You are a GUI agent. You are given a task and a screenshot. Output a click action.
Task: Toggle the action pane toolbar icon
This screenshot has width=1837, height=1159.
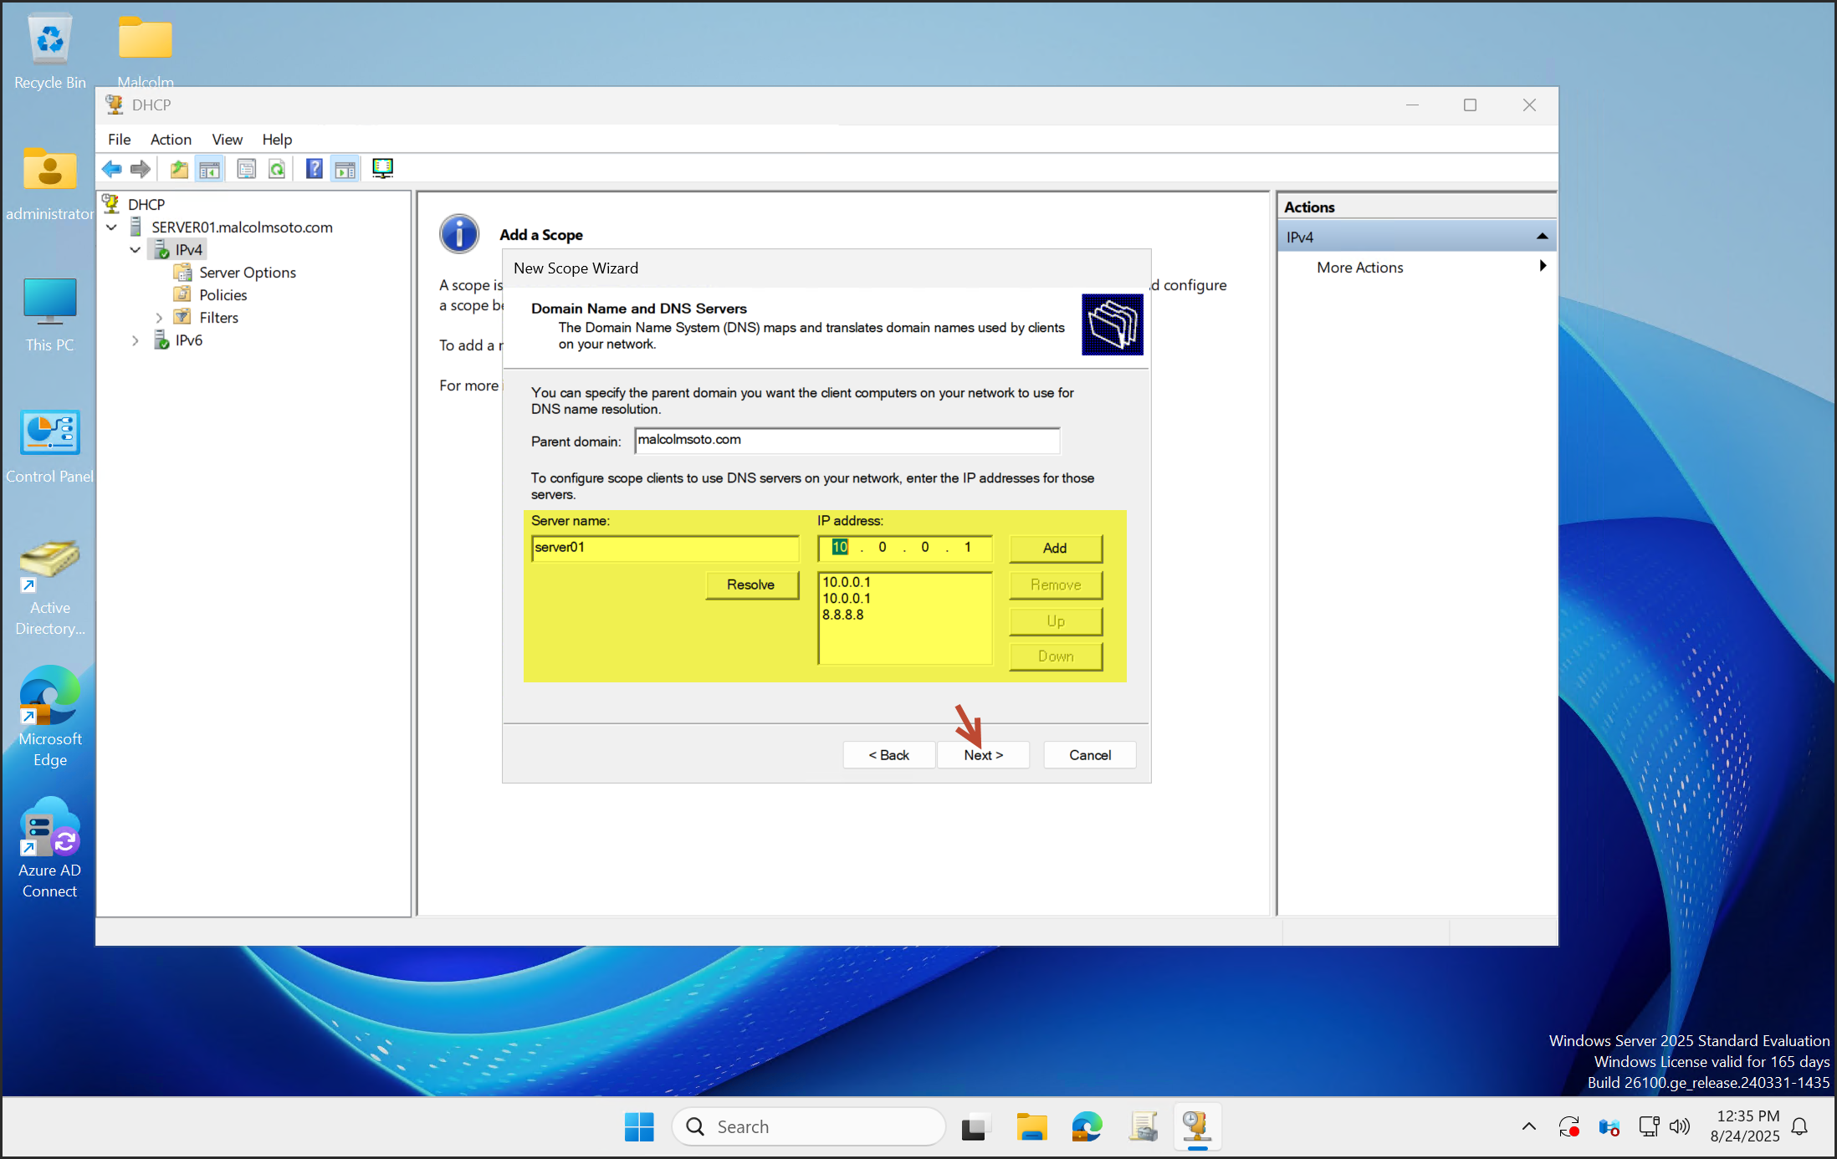click(345, 168)
